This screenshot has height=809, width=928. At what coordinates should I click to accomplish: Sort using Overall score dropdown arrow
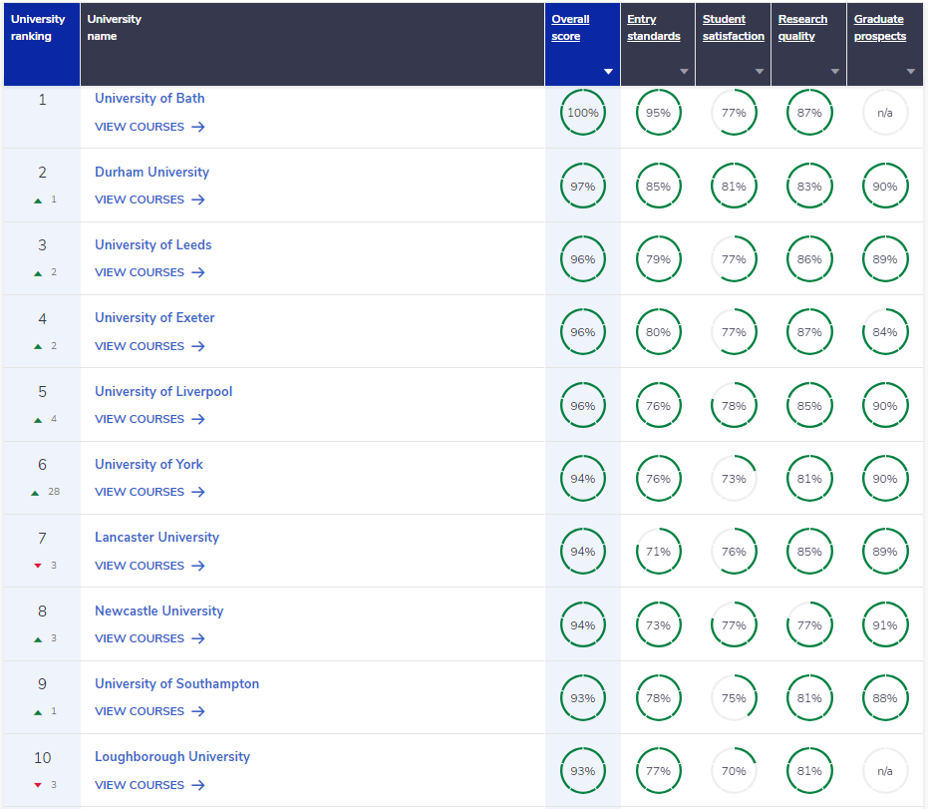click(608, 72)
